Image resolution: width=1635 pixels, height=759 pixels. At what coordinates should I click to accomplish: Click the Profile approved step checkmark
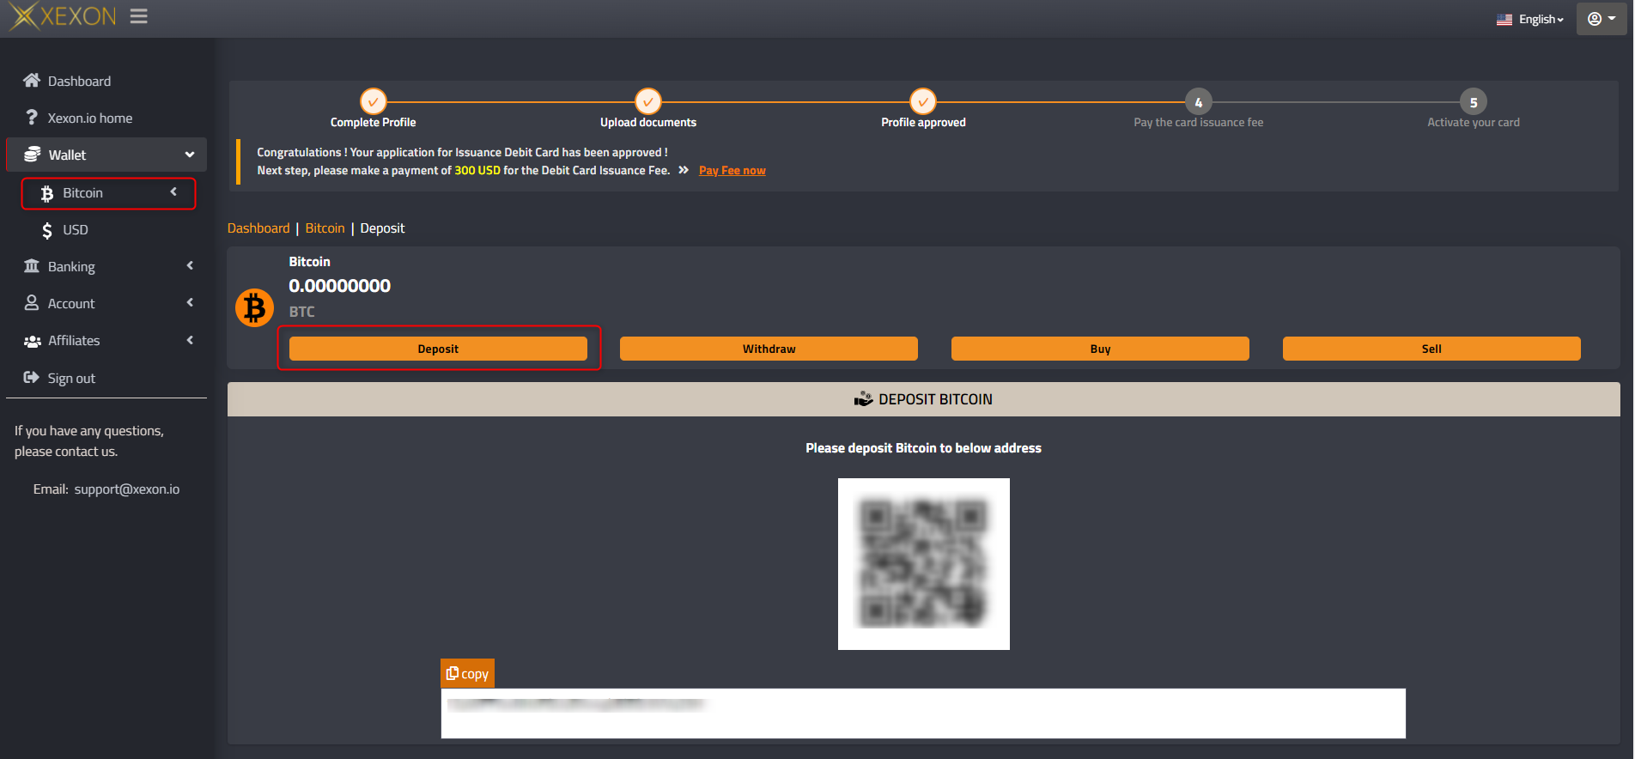[923, 101]
